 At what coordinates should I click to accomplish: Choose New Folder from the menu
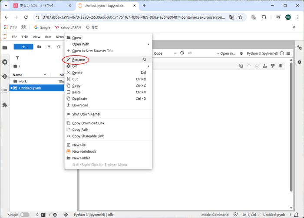[x=108, y=158]
